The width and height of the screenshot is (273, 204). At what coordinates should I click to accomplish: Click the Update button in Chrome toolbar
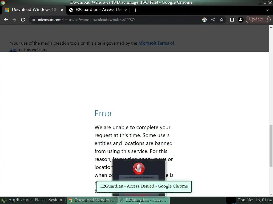(256, 19)
